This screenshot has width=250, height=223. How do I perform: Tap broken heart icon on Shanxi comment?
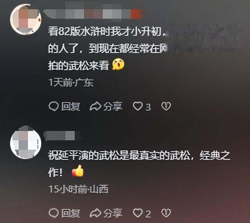166,213
